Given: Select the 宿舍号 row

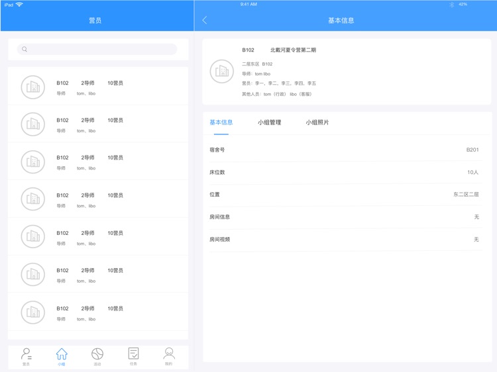Looking at the screenshot, I should (346, 150).
